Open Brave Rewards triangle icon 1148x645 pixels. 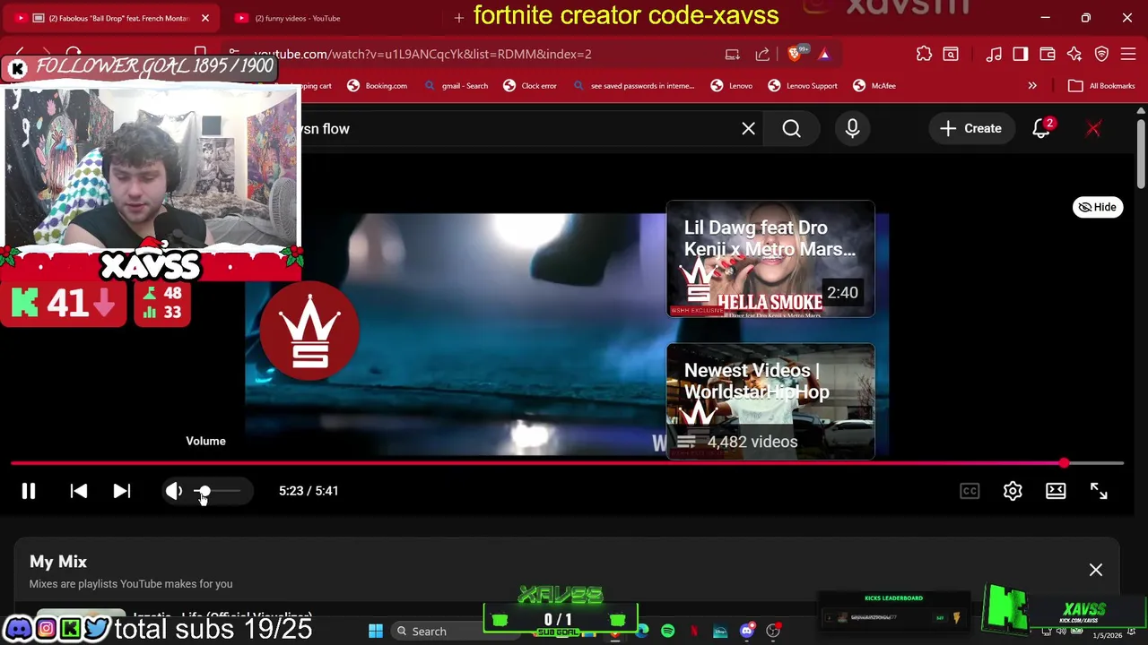(824, 55)
